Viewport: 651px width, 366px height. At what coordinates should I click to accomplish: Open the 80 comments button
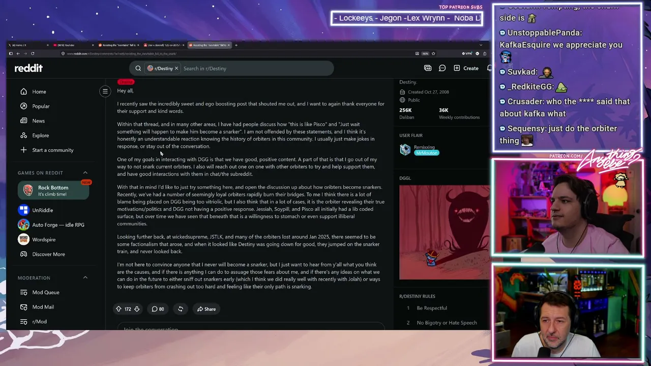pyautogui.click(x=158, y=309)
